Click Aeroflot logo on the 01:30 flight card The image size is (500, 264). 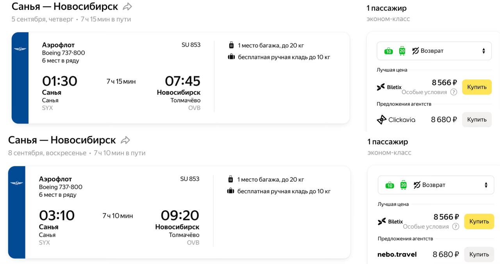[x=20, y=49]
